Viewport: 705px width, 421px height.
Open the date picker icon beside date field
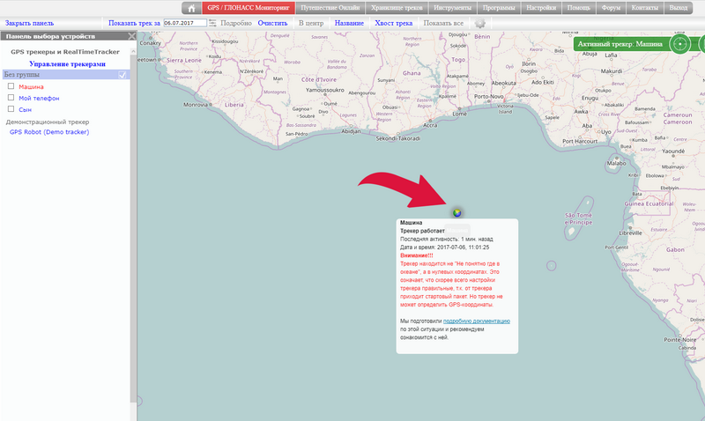tap(211, 23)
